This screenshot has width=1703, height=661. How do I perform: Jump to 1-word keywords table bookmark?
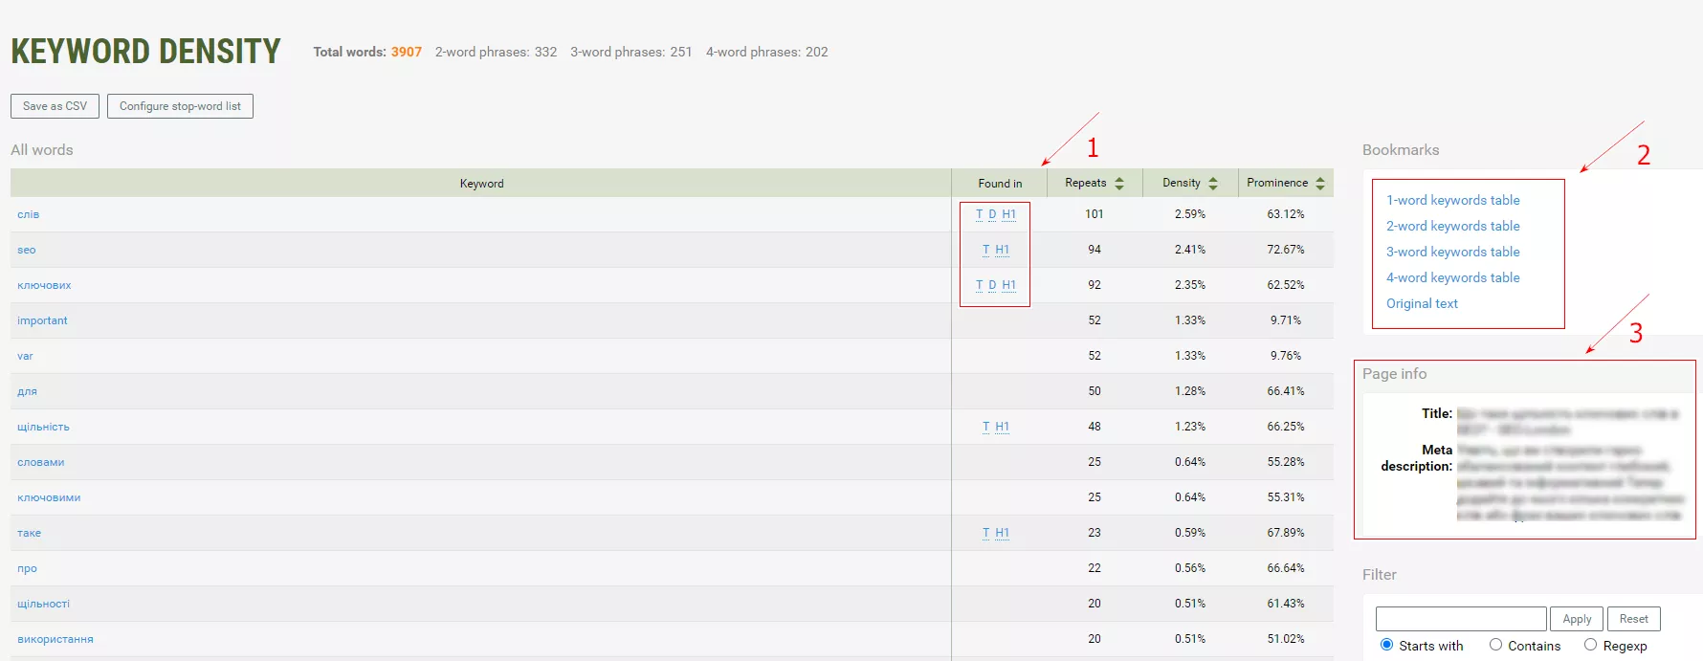(1452, 200)
